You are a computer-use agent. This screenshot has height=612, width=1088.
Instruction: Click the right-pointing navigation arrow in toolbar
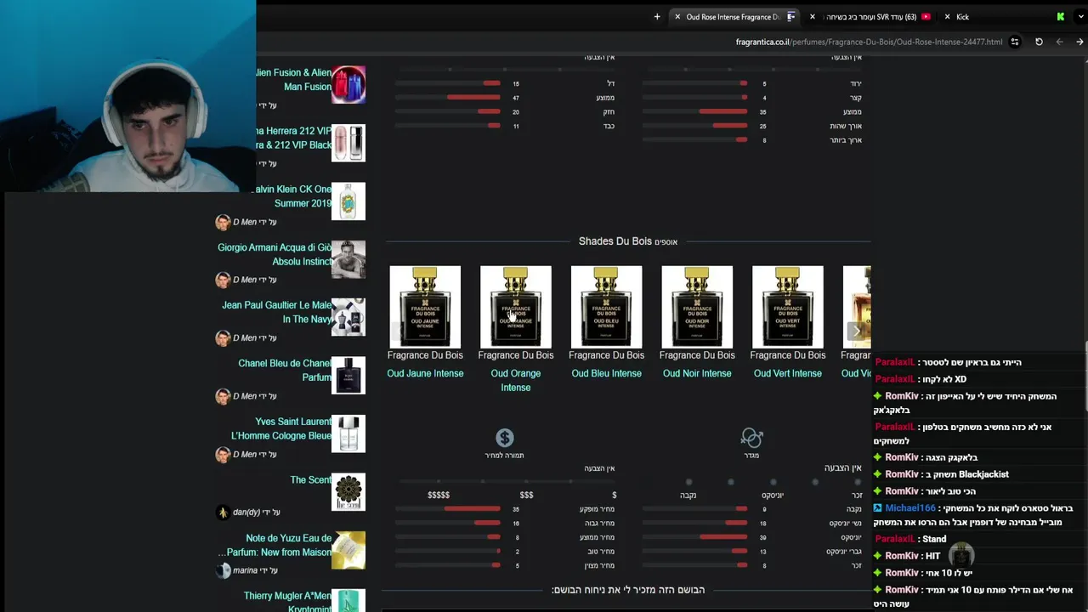tap(1079, 42)
